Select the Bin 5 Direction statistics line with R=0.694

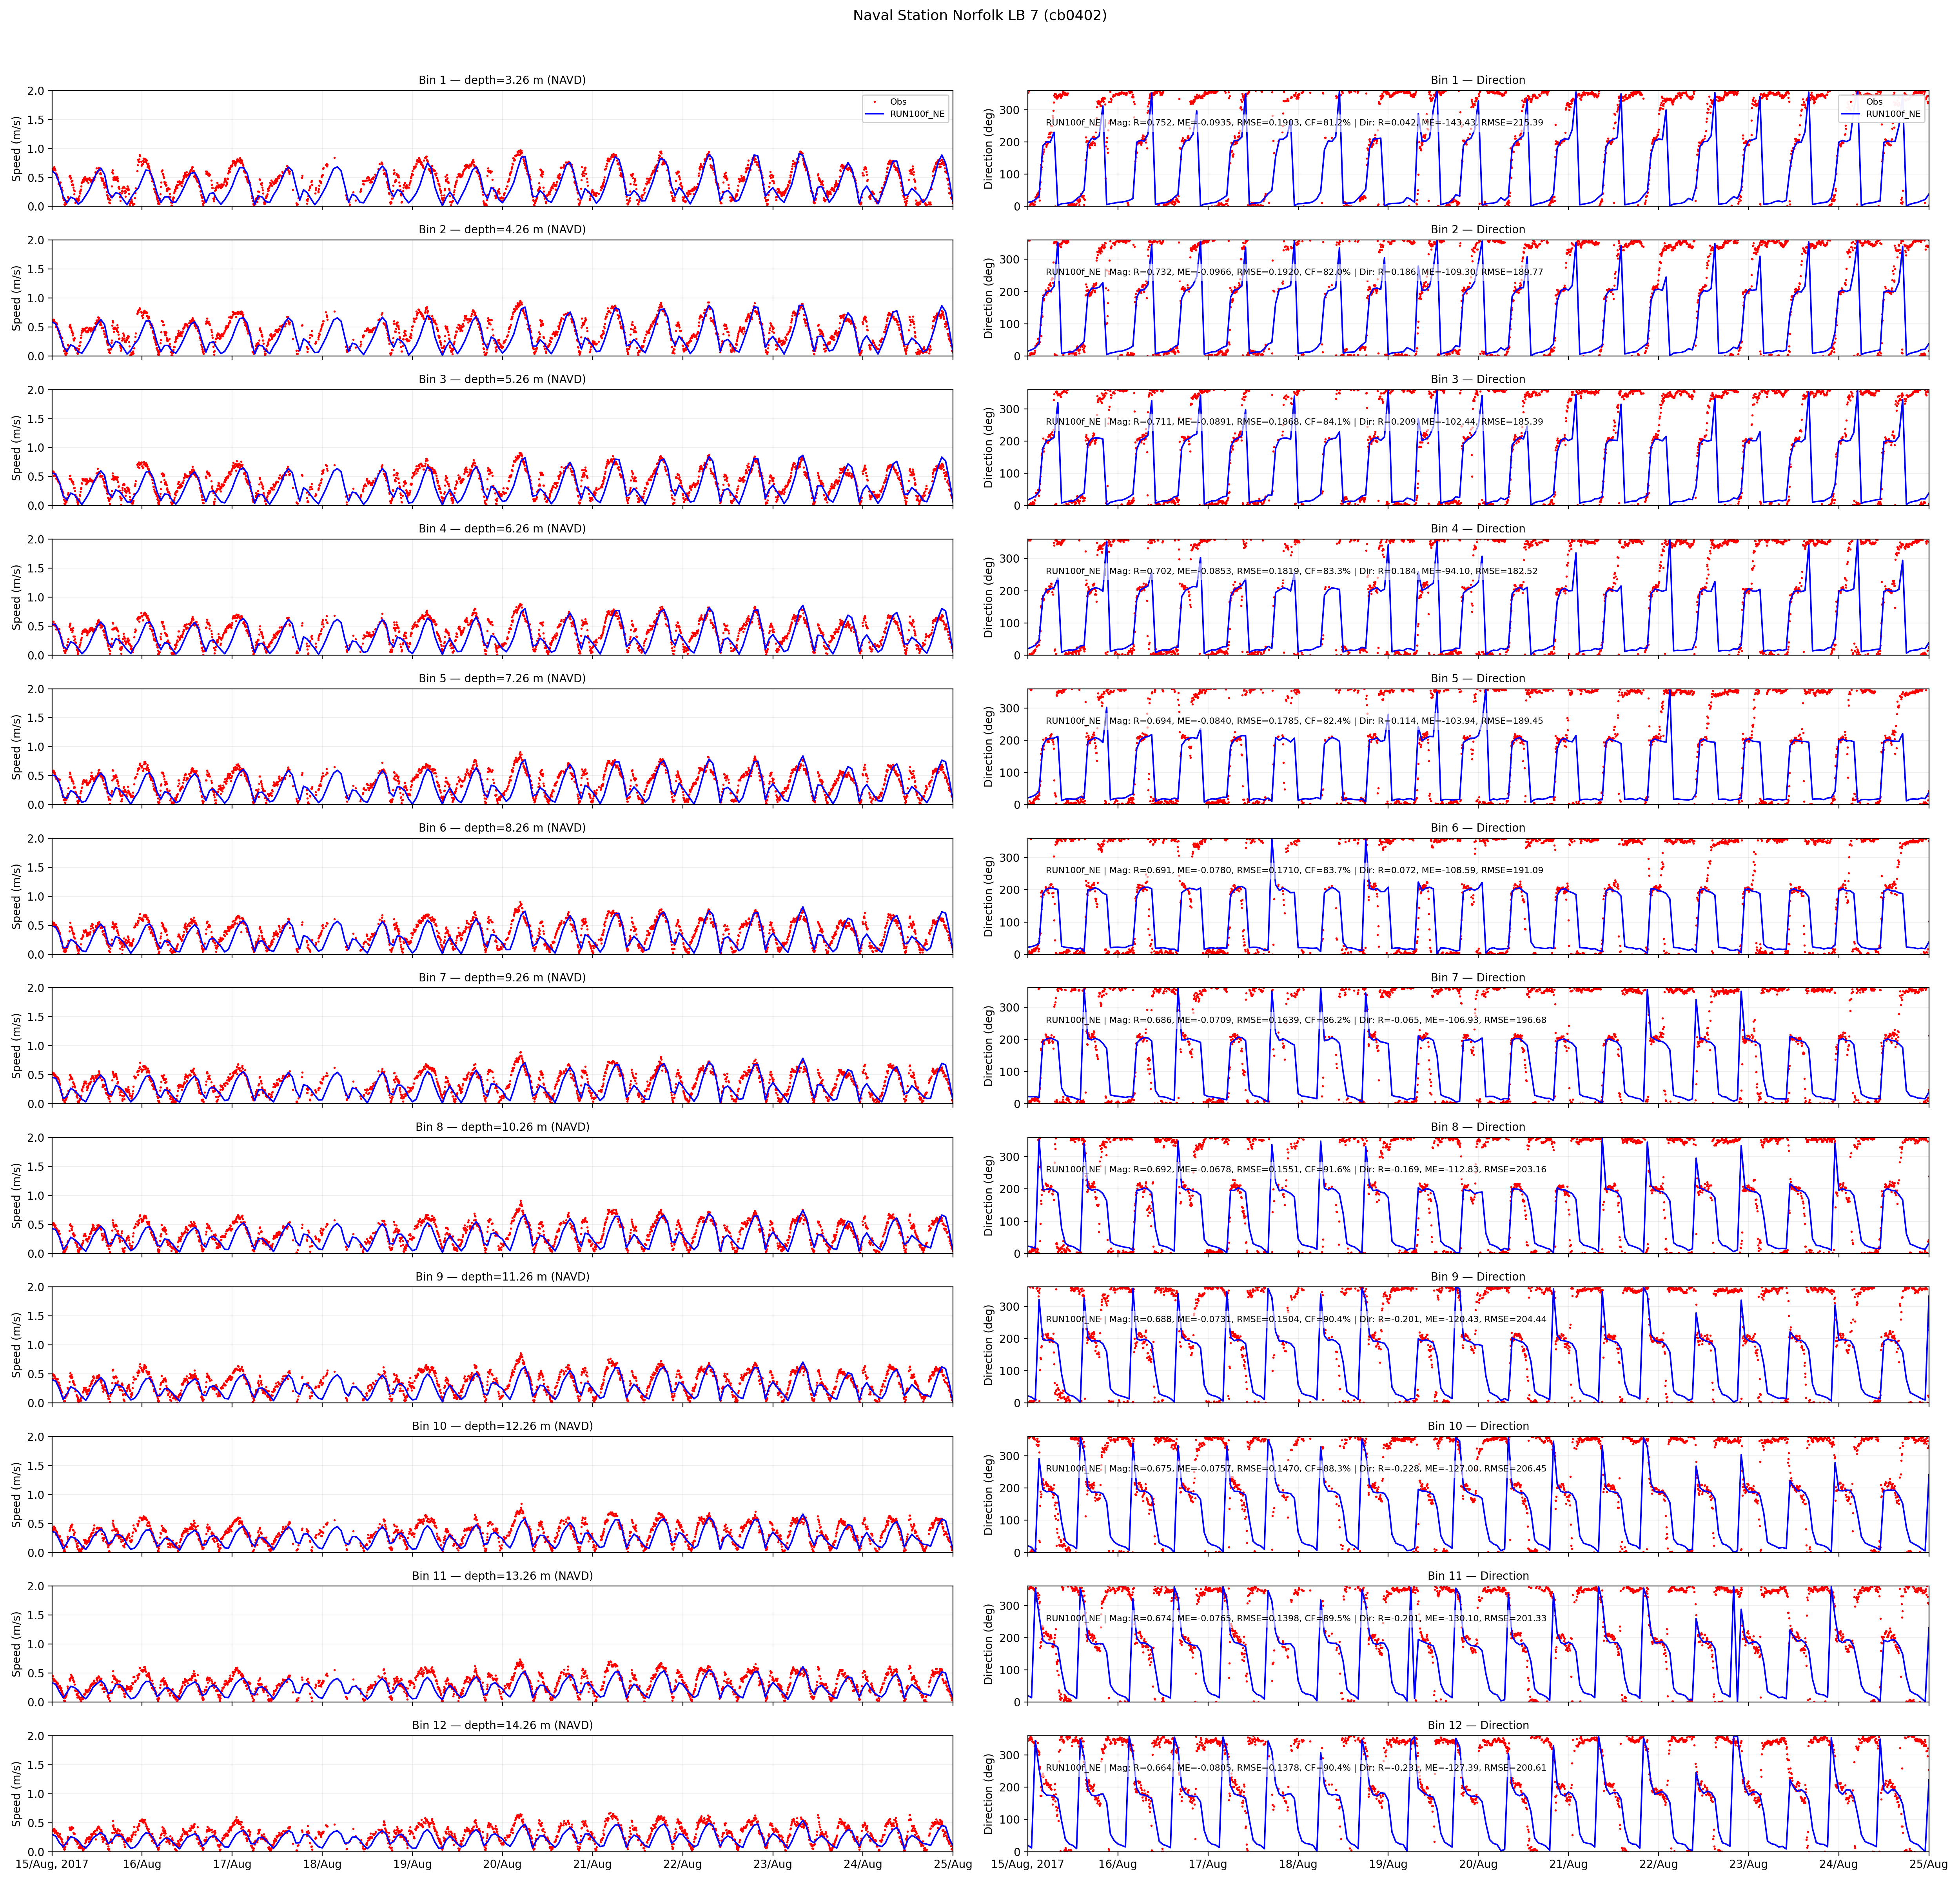(x=1294, y=721)
